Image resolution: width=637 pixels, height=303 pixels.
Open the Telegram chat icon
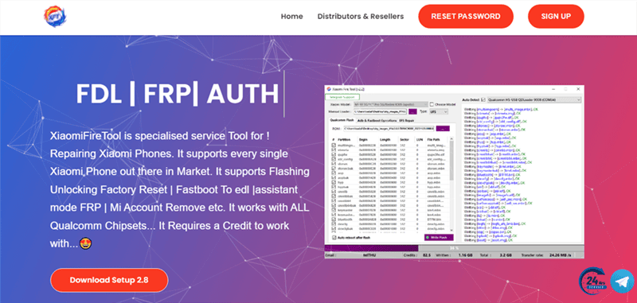click(x=622, y=281)
